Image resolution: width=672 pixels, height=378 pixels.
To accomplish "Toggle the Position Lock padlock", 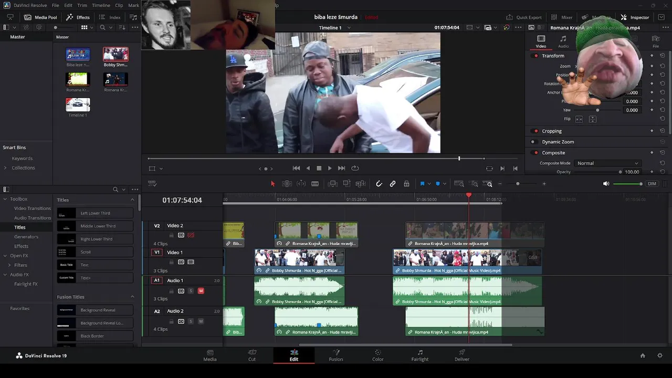I will coord(406,184).
